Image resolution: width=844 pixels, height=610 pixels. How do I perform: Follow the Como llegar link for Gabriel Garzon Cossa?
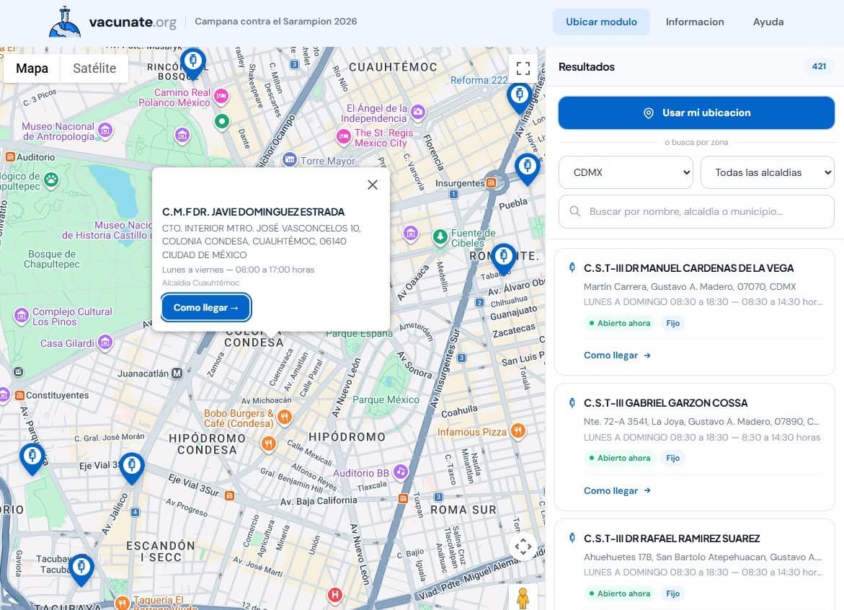tap(617, 490)
